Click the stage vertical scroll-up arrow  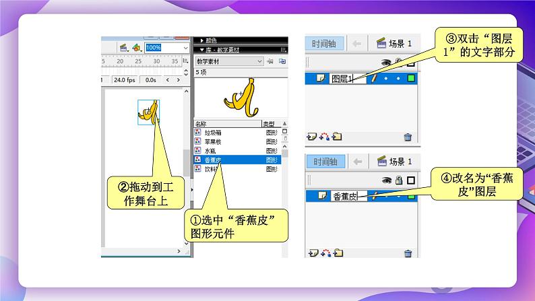(186, 92)
